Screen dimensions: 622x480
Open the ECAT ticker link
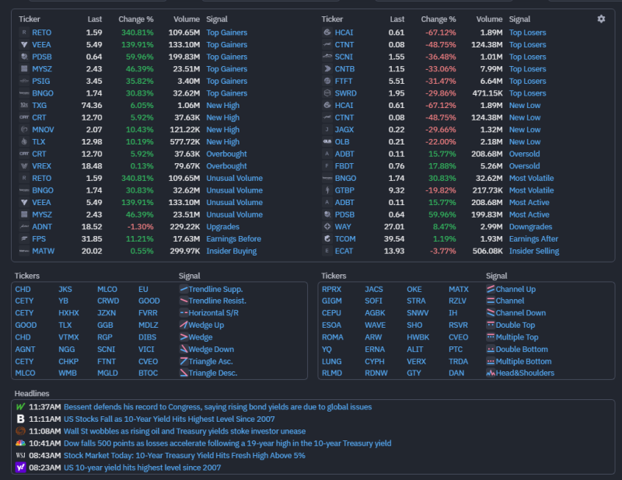[344, 251]
